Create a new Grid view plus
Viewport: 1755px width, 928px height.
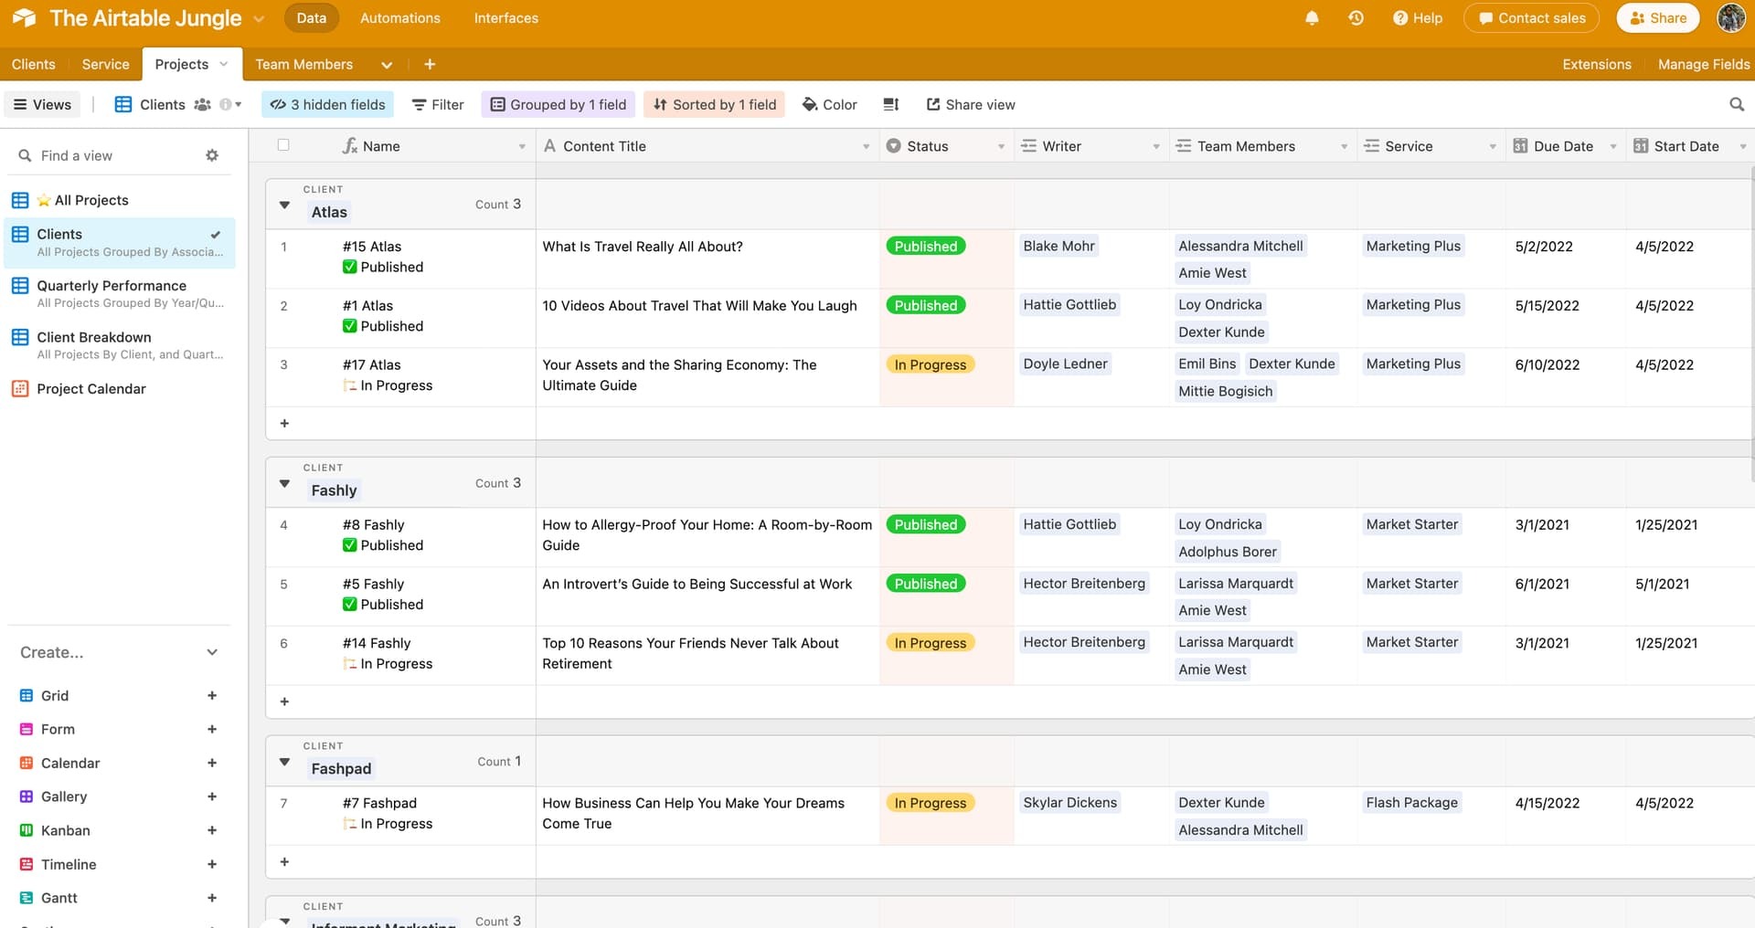click(212, 695)
